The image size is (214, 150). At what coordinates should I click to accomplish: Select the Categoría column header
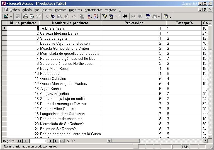pos(184,23)
